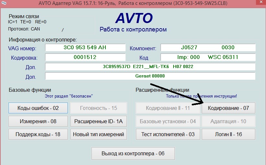
Task: Open Измерения - 08 measurements
Action: [x=38, y=121]
